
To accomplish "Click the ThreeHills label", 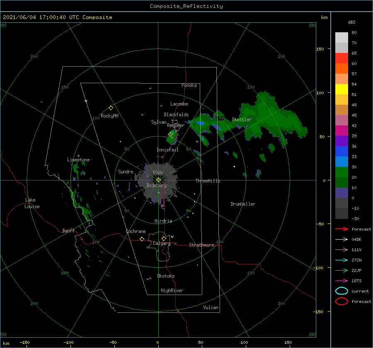I will coord(208,181).
